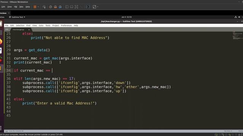Open the VMware console view icon
Image resolution: width=243 pixels, height=136 pixels.
coord(88,7)
